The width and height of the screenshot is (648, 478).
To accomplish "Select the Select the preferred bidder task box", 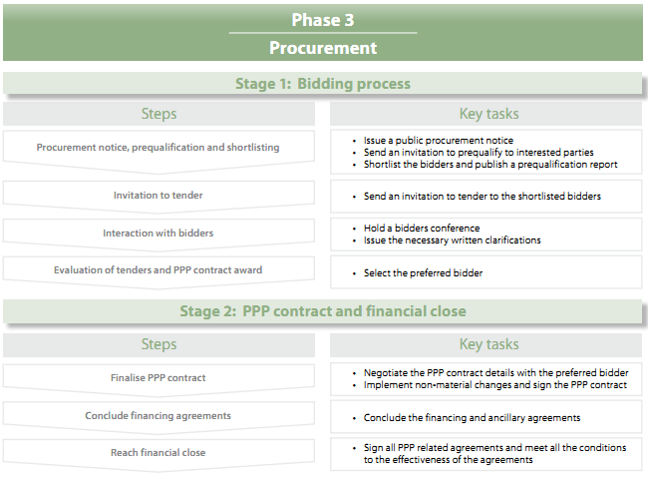I will (486, 272).
